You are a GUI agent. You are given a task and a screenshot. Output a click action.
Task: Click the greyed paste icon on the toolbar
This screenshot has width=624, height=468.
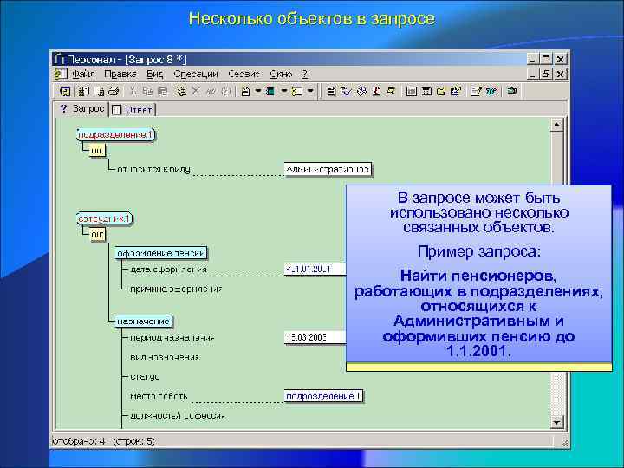tap(162, 92)
